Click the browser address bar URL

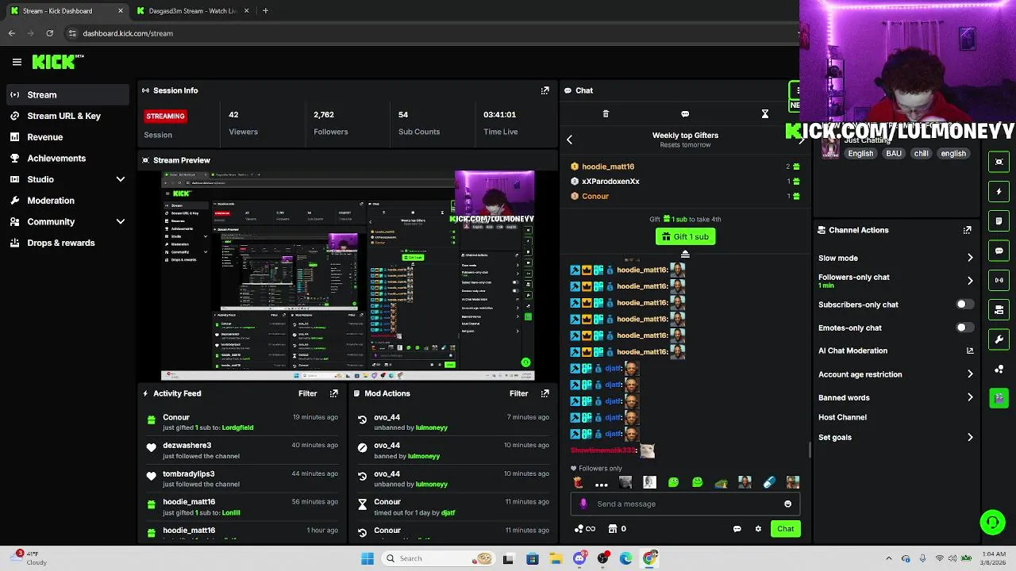pos(128,33)
